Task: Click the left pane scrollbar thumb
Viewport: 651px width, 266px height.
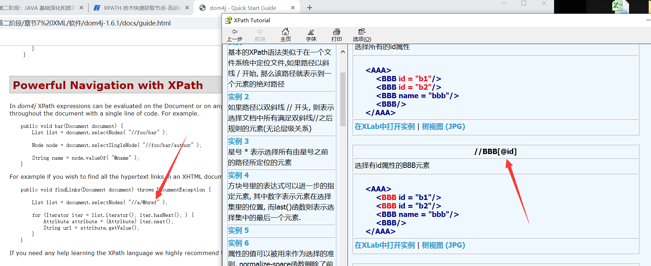Action: pyautogui.click(x=343, y=99)
